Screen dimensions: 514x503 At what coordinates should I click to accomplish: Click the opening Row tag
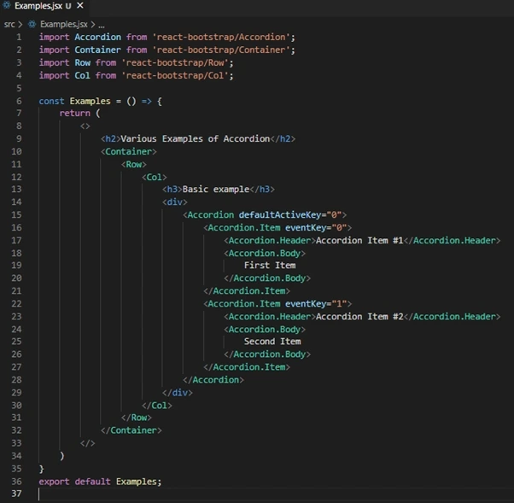(134, 164)
